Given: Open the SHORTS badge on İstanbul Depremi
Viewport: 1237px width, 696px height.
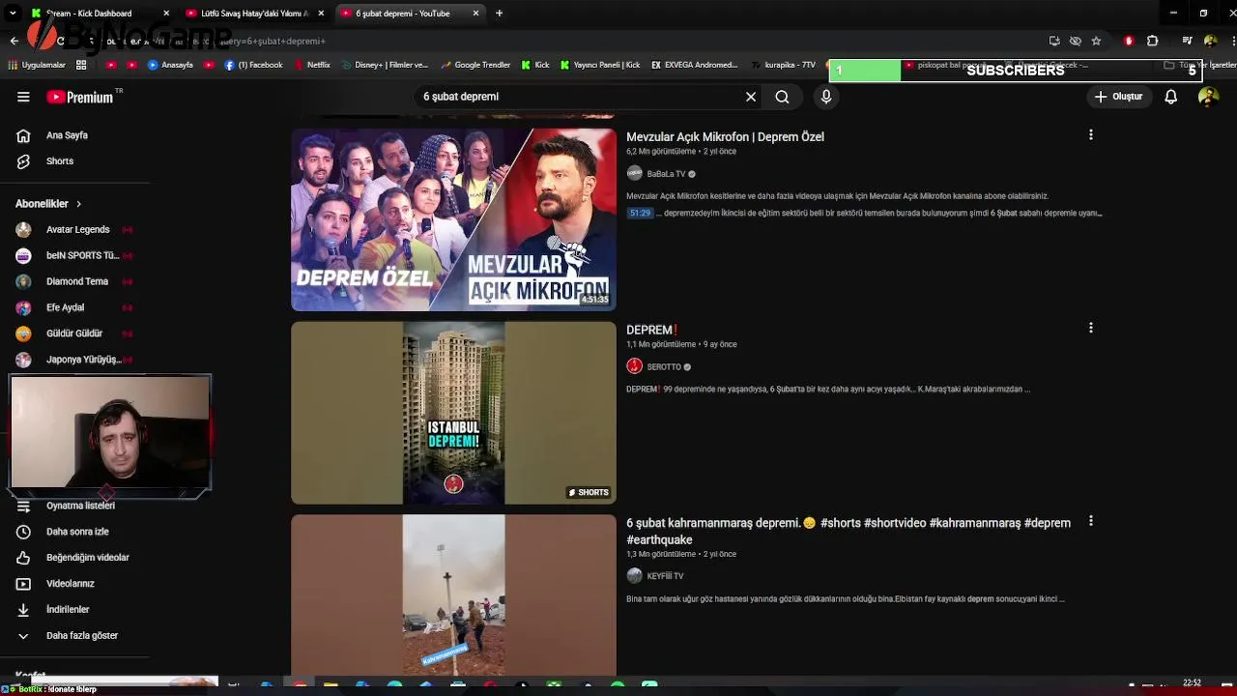Looking at the screenshot, I should (589, 493).
